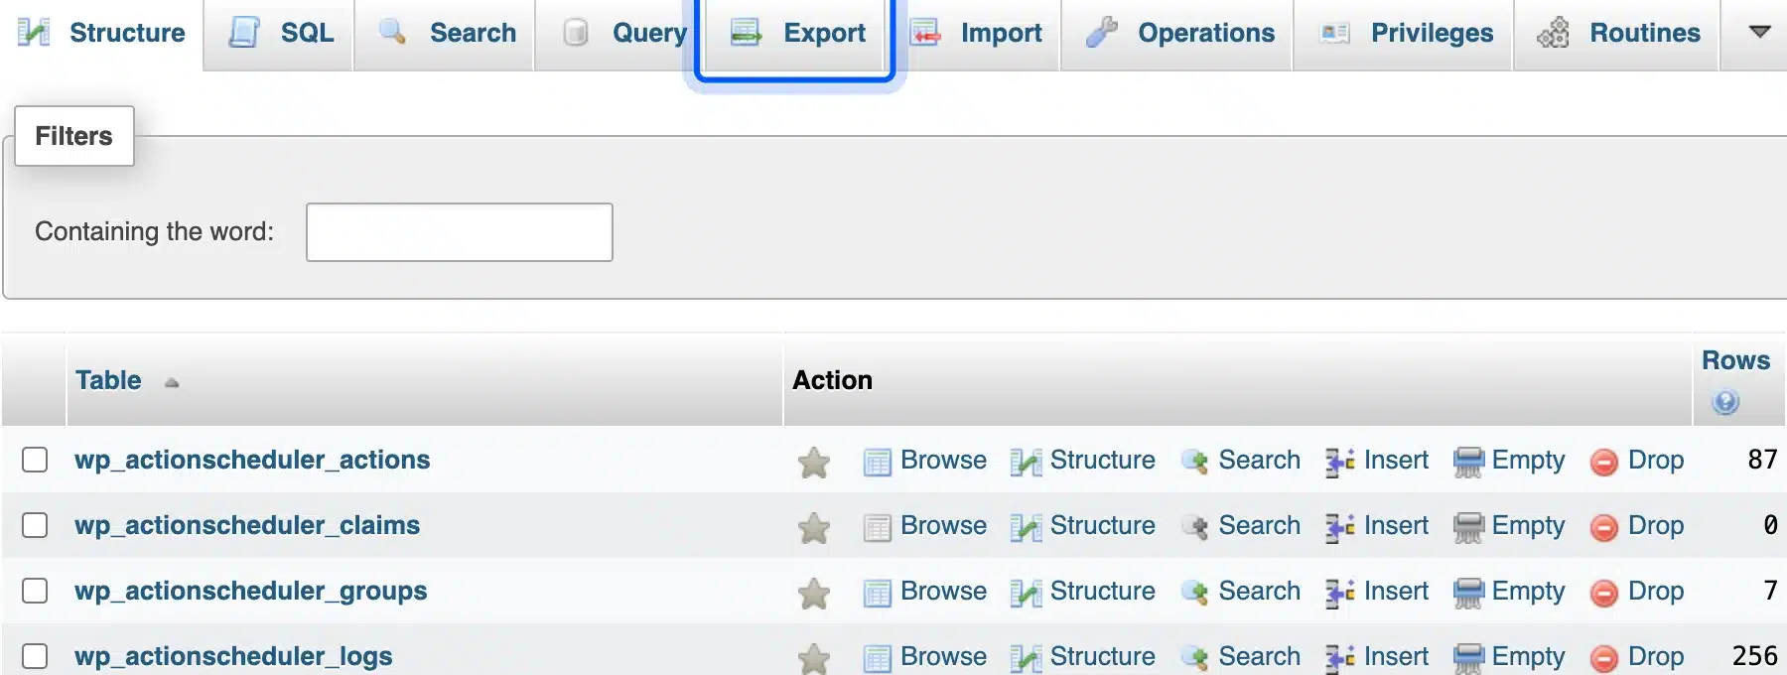
Task: Click Structure icon for wp_actionscheduler_groups row
Action: [1026, 594]
